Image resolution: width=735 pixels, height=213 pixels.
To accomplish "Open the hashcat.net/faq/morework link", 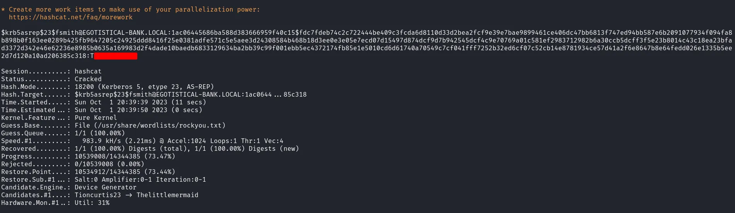I will tap(70, 17).
